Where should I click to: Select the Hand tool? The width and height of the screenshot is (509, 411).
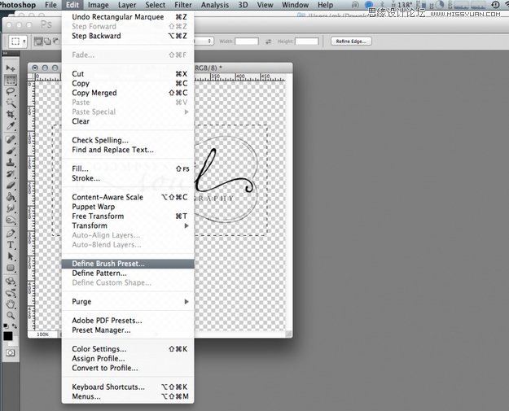pos(11,304)
